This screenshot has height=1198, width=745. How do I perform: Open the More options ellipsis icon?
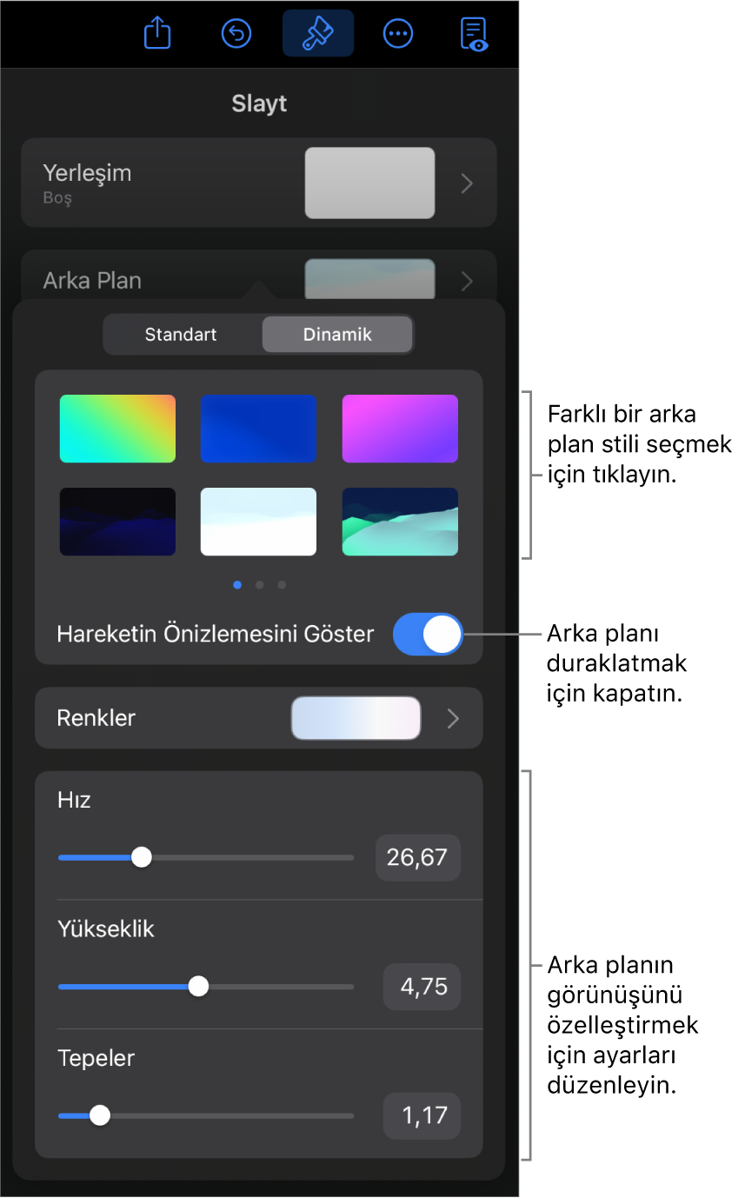pos(398,34)
